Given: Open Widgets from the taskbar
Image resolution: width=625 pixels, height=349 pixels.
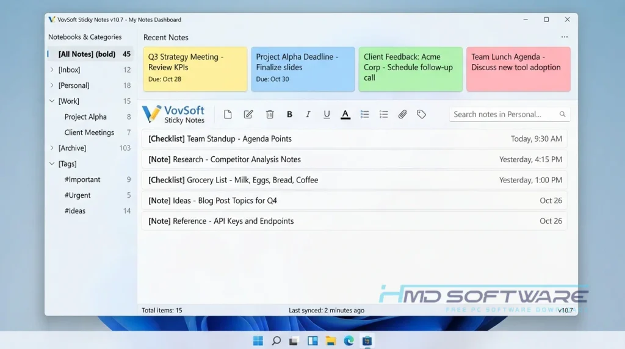Looking at the screenshot, I should (312, 340).
